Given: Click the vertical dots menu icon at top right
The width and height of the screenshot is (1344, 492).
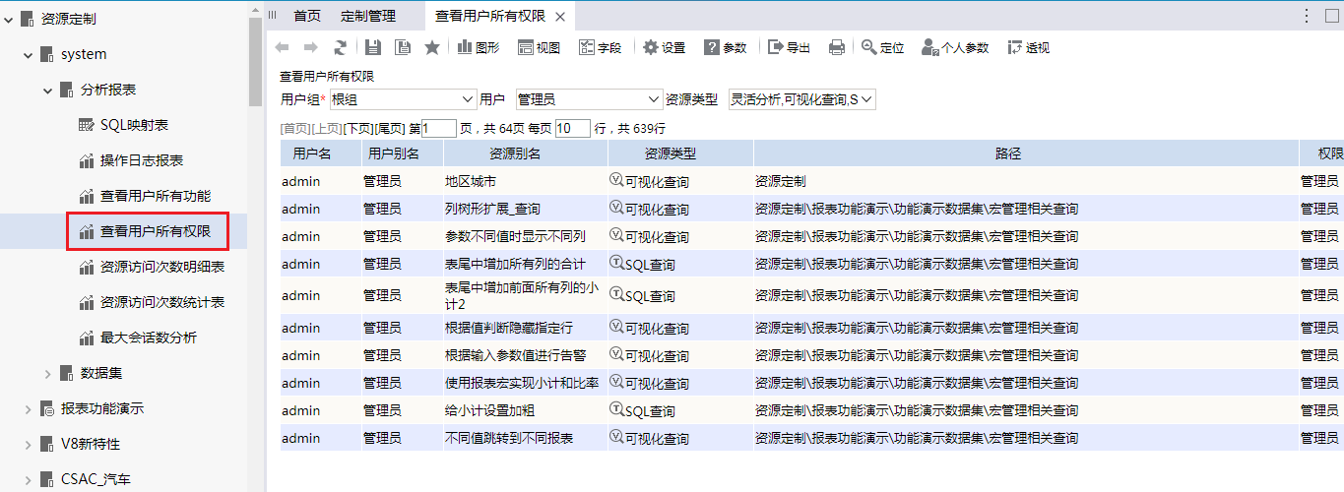Looking at the screenshot, I should (x=1307, y=16).
